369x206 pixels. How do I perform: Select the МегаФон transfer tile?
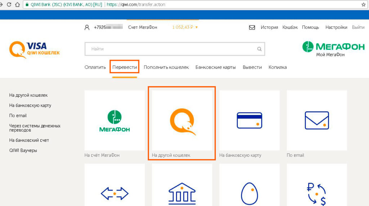click(115, 120)
